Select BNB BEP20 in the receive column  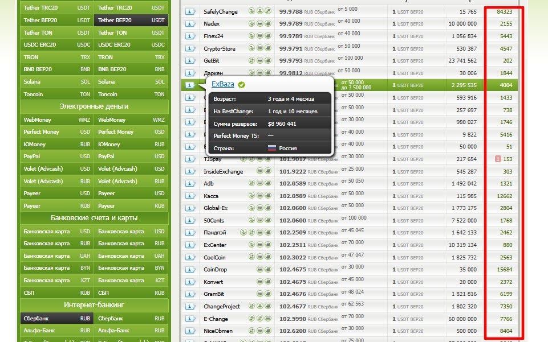131,69
